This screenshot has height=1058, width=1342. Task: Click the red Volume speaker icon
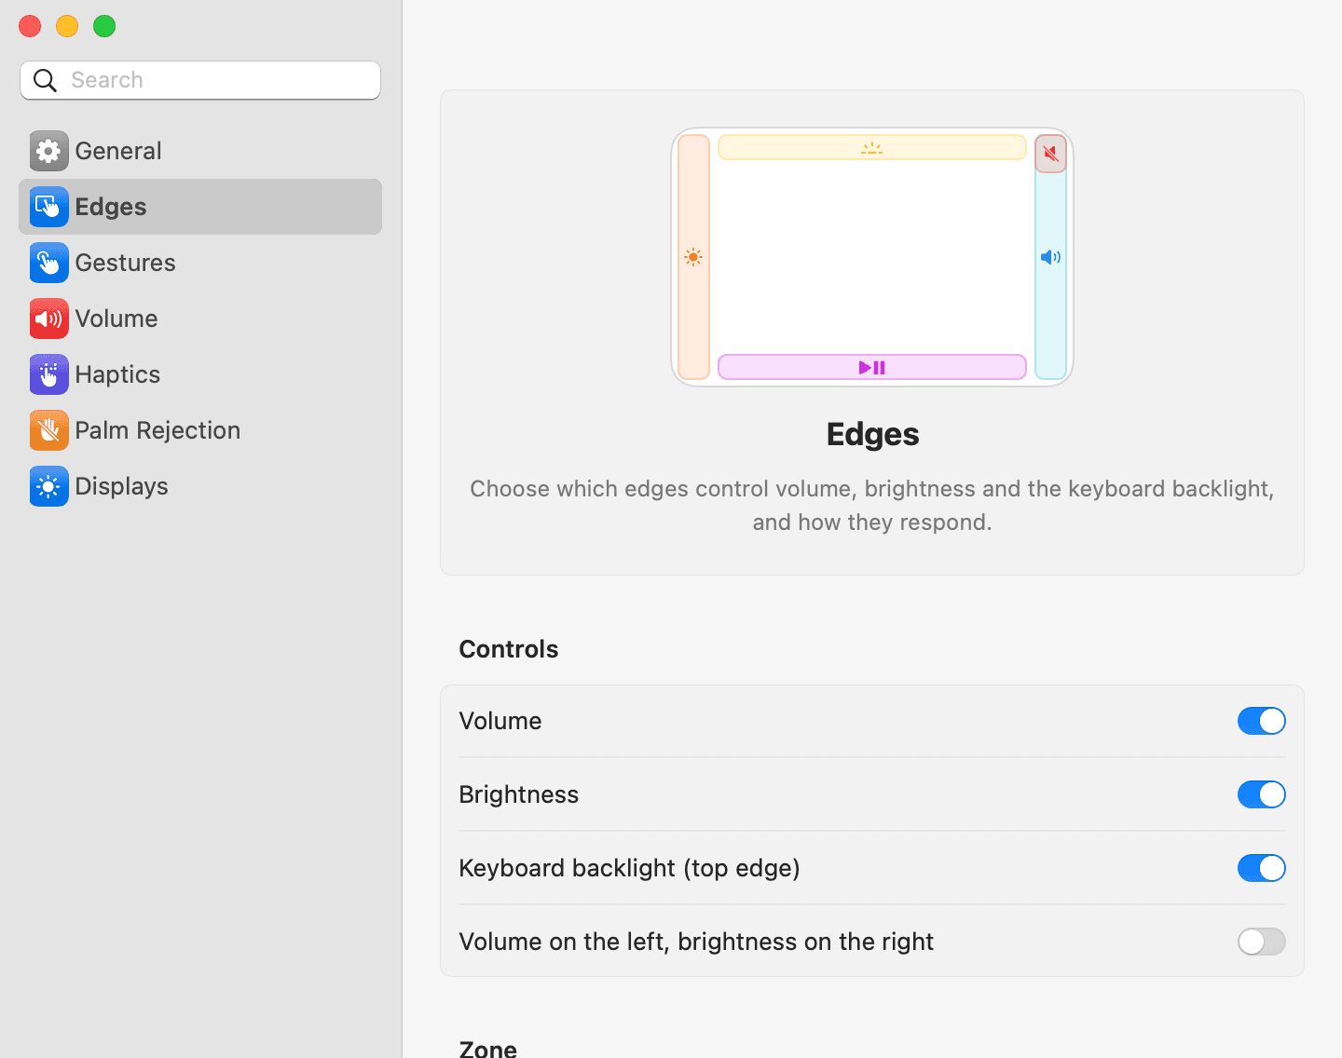coord(48,319)
